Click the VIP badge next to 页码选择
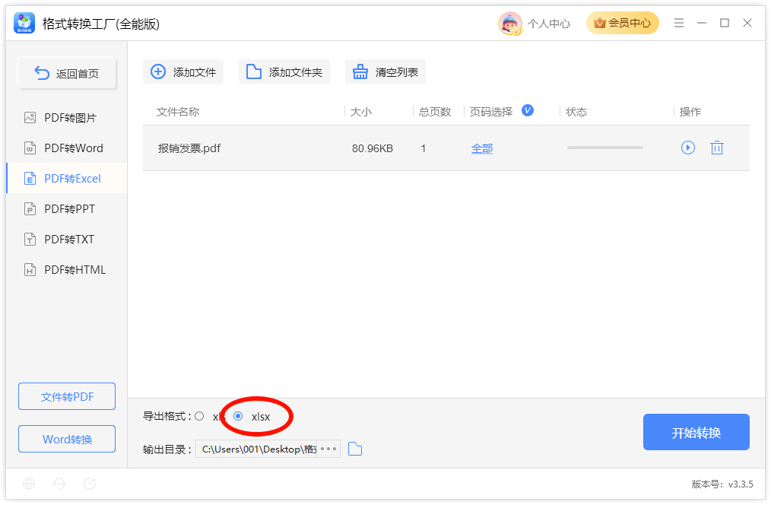The image size is (771, 505). 528,110
